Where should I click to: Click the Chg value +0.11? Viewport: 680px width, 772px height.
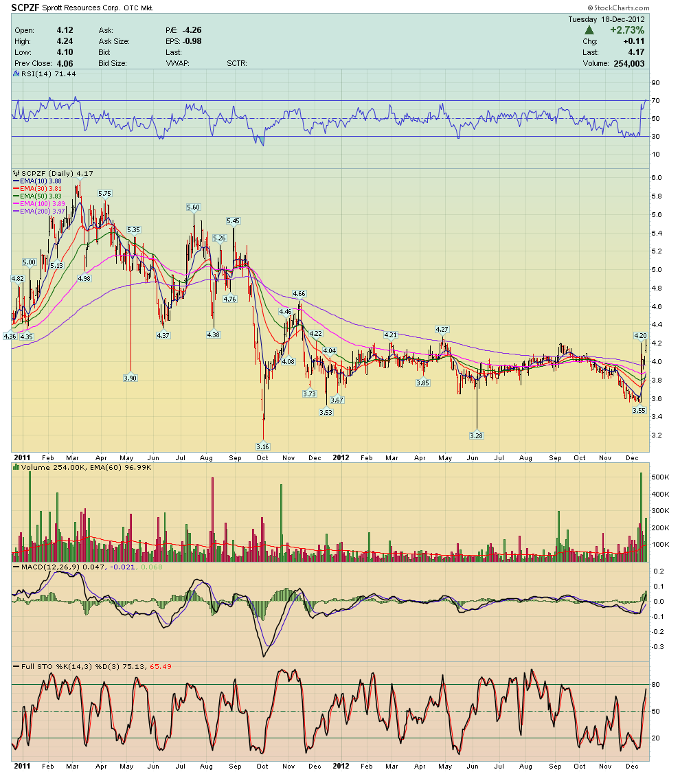click(634, 41)
